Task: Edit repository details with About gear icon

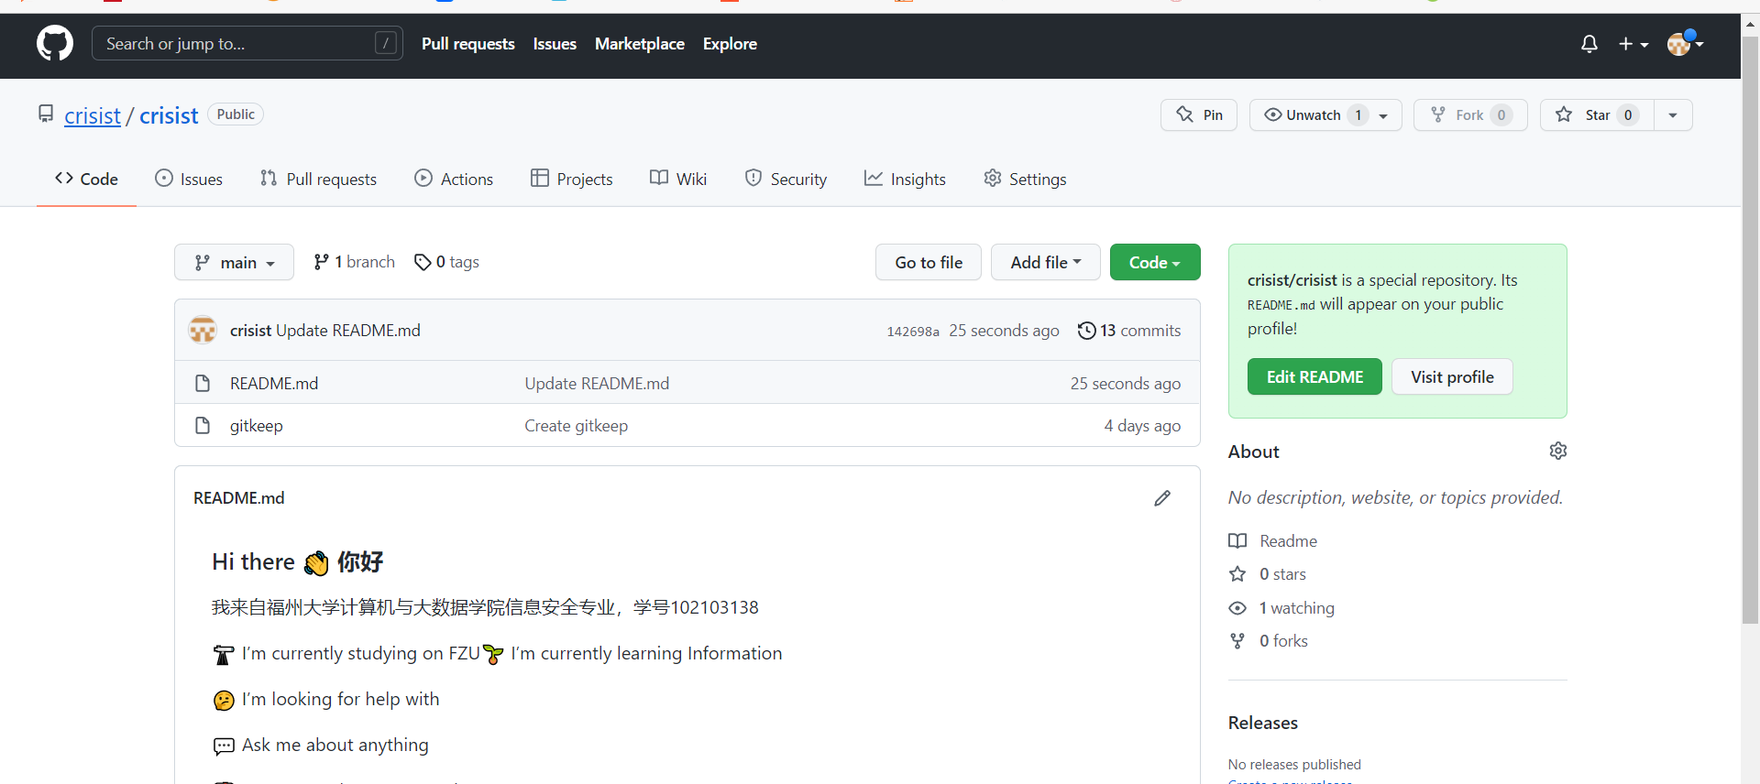Action: (1558, 451)
